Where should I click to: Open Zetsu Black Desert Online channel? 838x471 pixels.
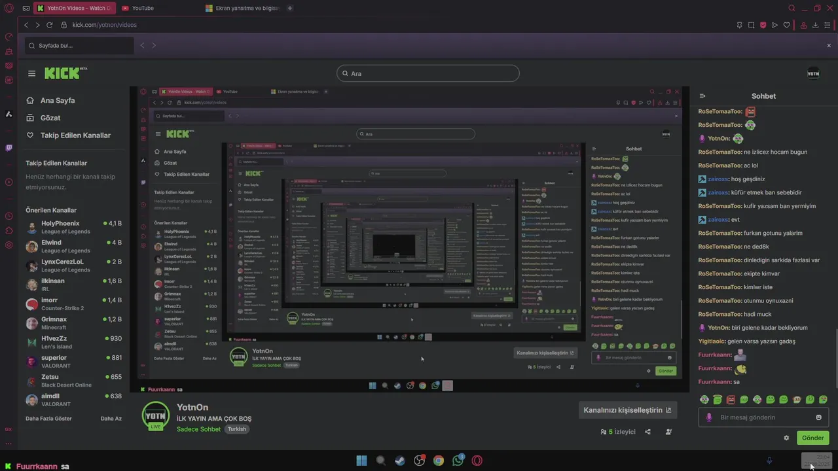coord(73,381)
